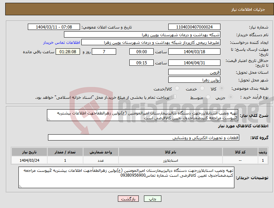Click the اطلاعات کالاهای مورد نیاز heading

tap(243, 126)
